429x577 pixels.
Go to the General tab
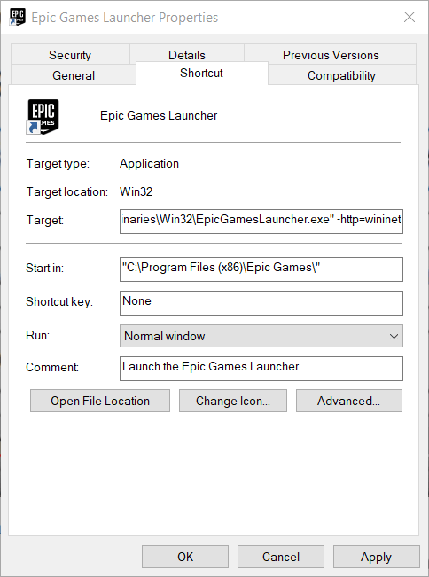(74, 75)
